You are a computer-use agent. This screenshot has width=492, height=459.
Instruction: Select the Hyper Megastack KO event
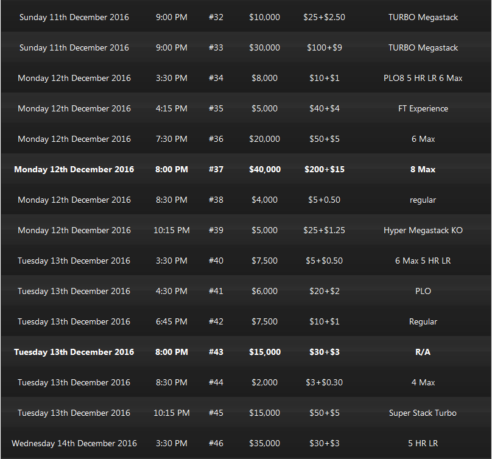click(423, 230)
